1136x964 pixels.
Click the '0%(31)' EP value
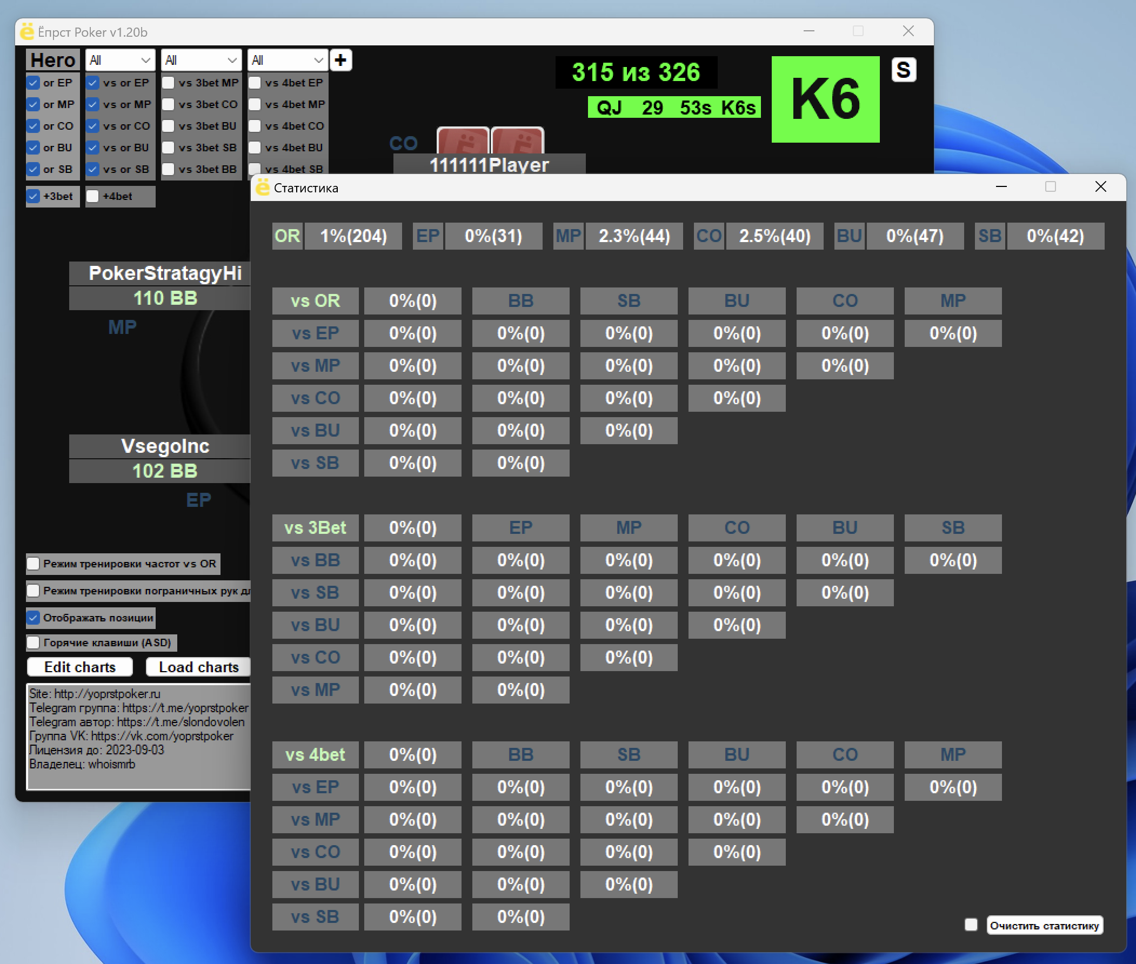coord(493,236)
